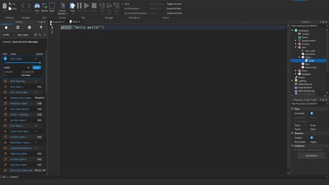Viewport: 329px width, 185px height.
Task: Click the Toolbox search magnifier icon
Action: point(40,34)
